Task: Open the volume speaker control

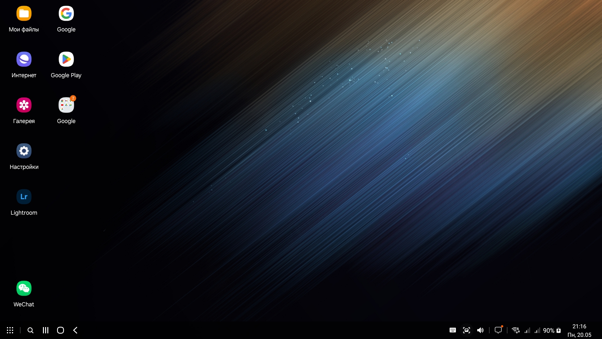Action: 480,330
